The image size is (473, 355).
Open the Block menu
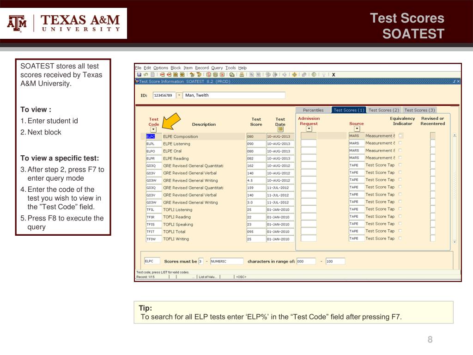[176, 67]
